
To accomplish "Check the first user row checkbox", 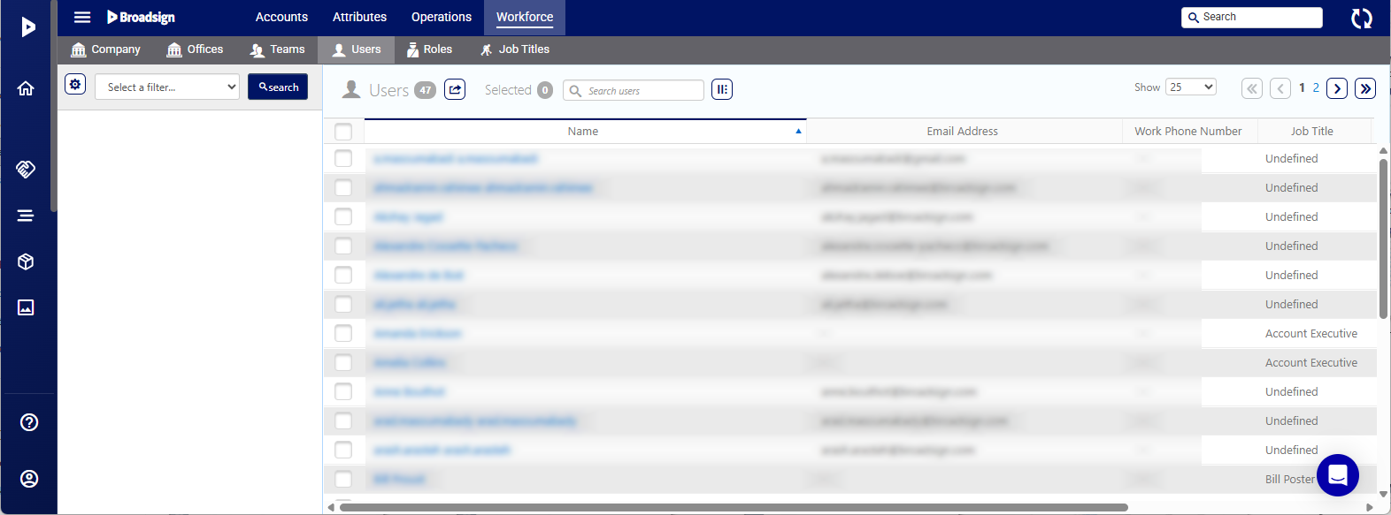I will [x=343, y=159].
